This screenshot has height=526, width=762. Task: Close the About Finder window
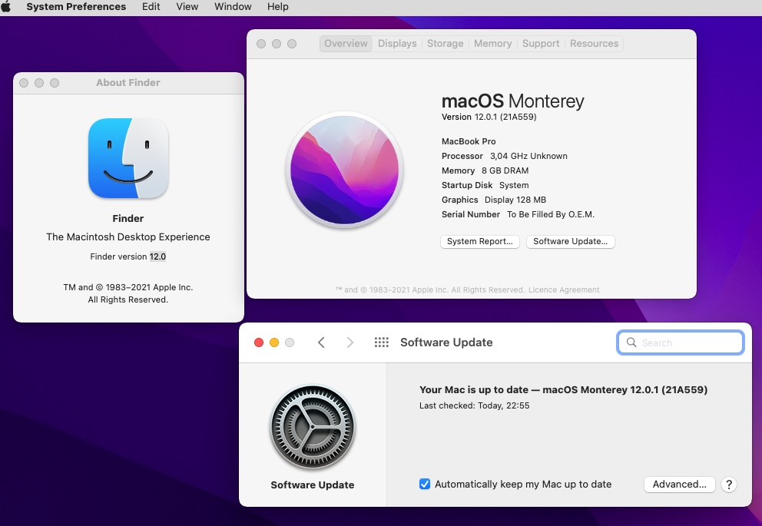24,83
